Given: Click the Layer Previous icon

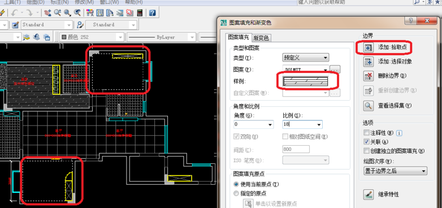Looking at the screenshot, I should click(36, 37).
